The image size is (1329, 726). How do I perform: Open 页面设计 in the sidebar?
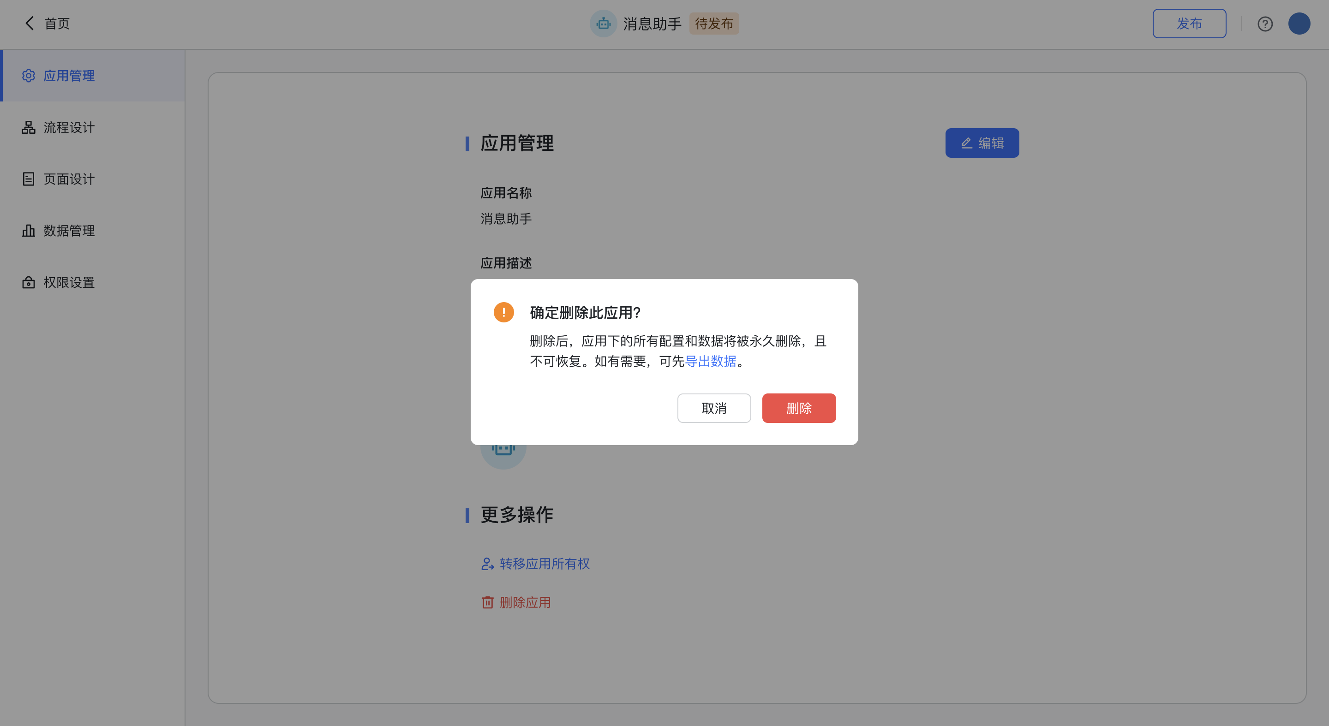tap(93, 179)
